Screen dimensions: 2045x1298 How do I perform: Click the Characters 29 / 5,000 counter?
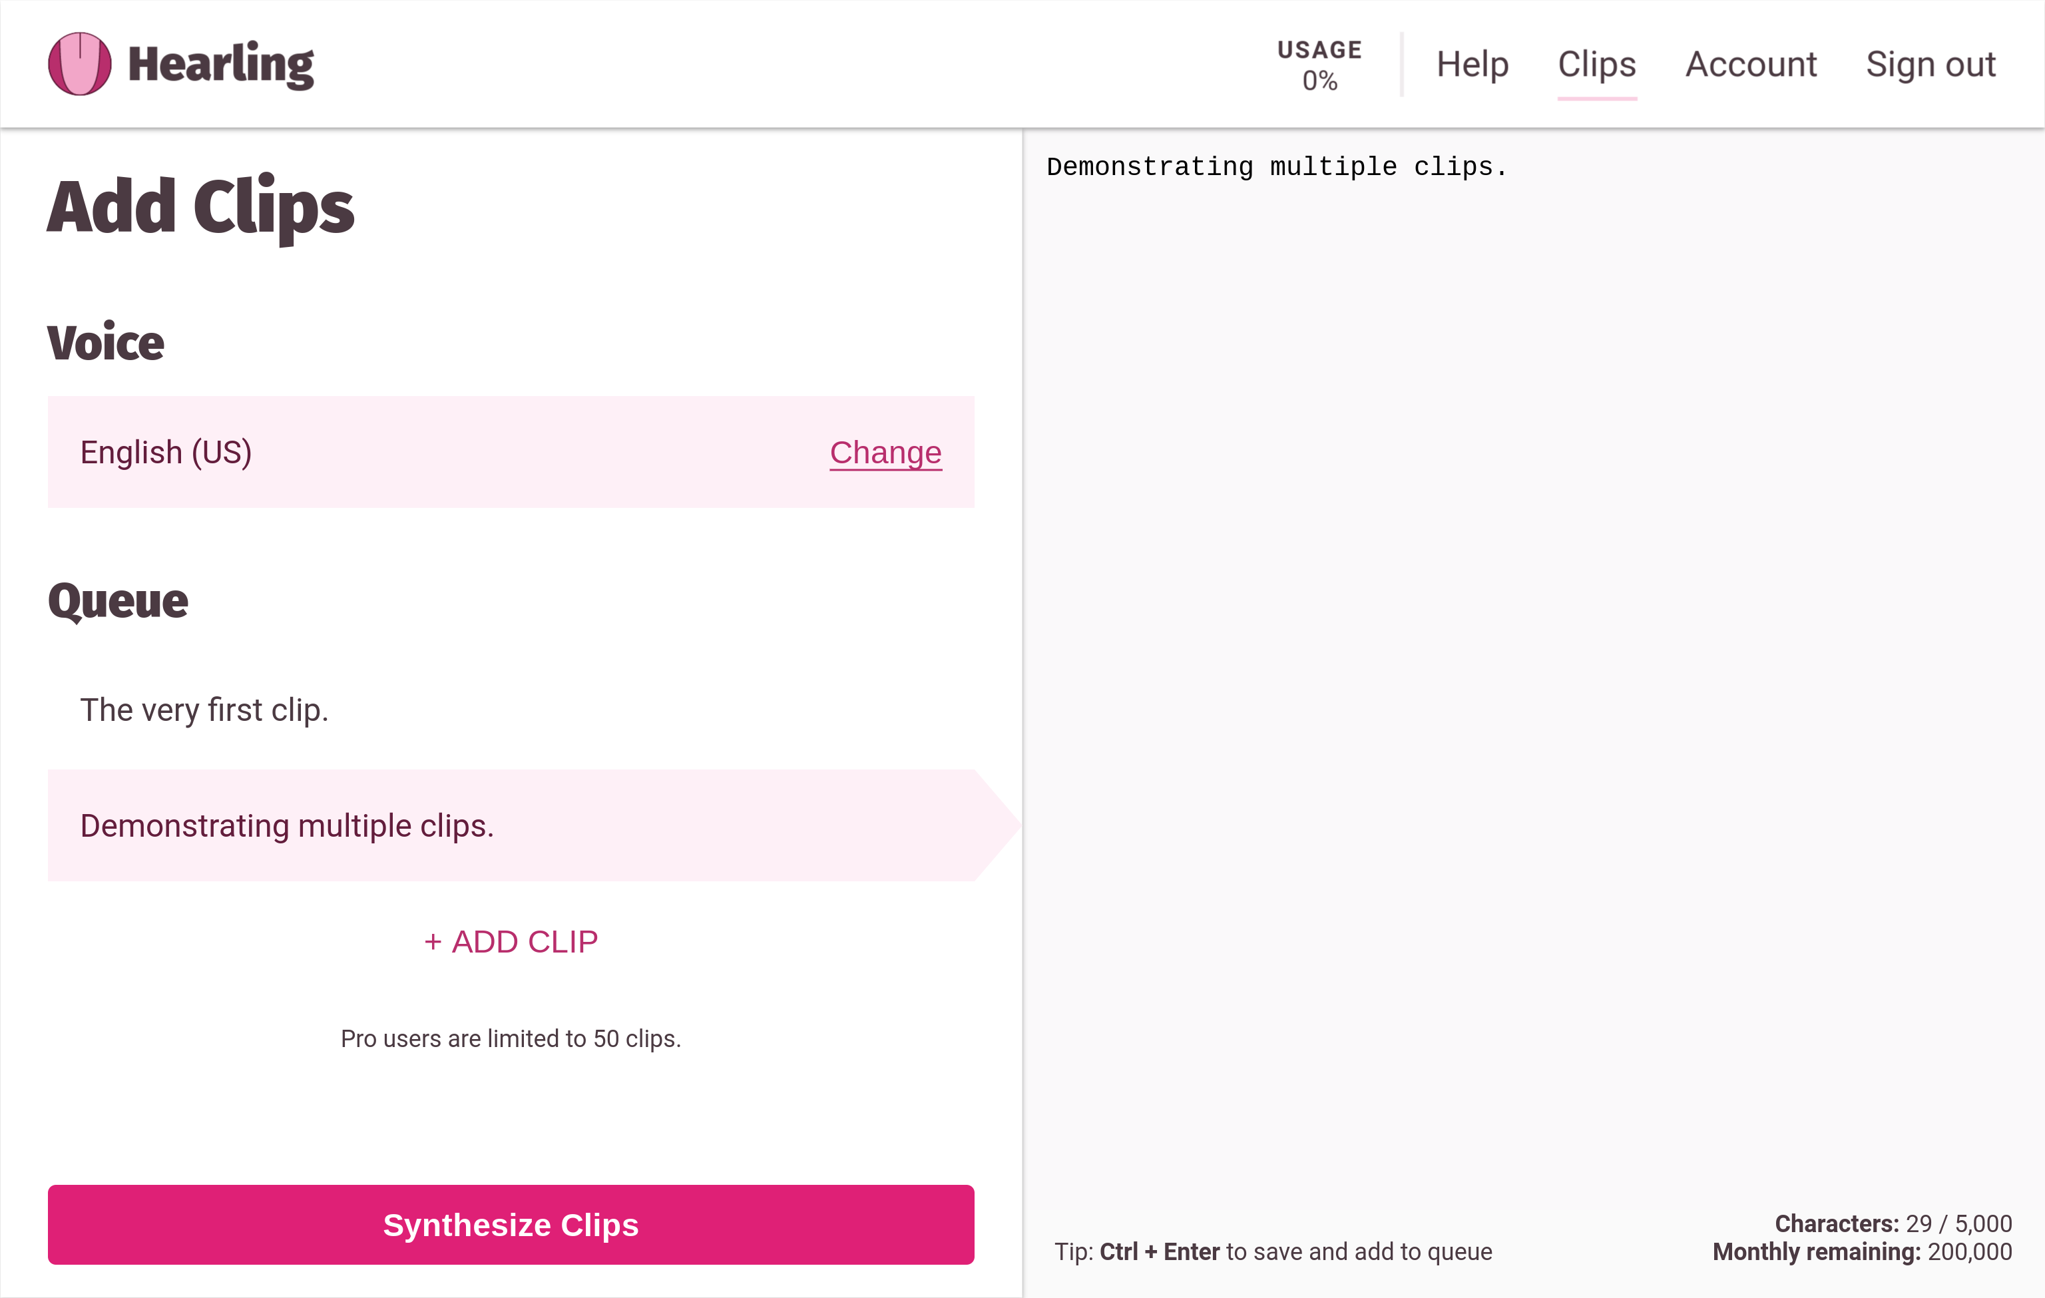coord(1892,1223)
